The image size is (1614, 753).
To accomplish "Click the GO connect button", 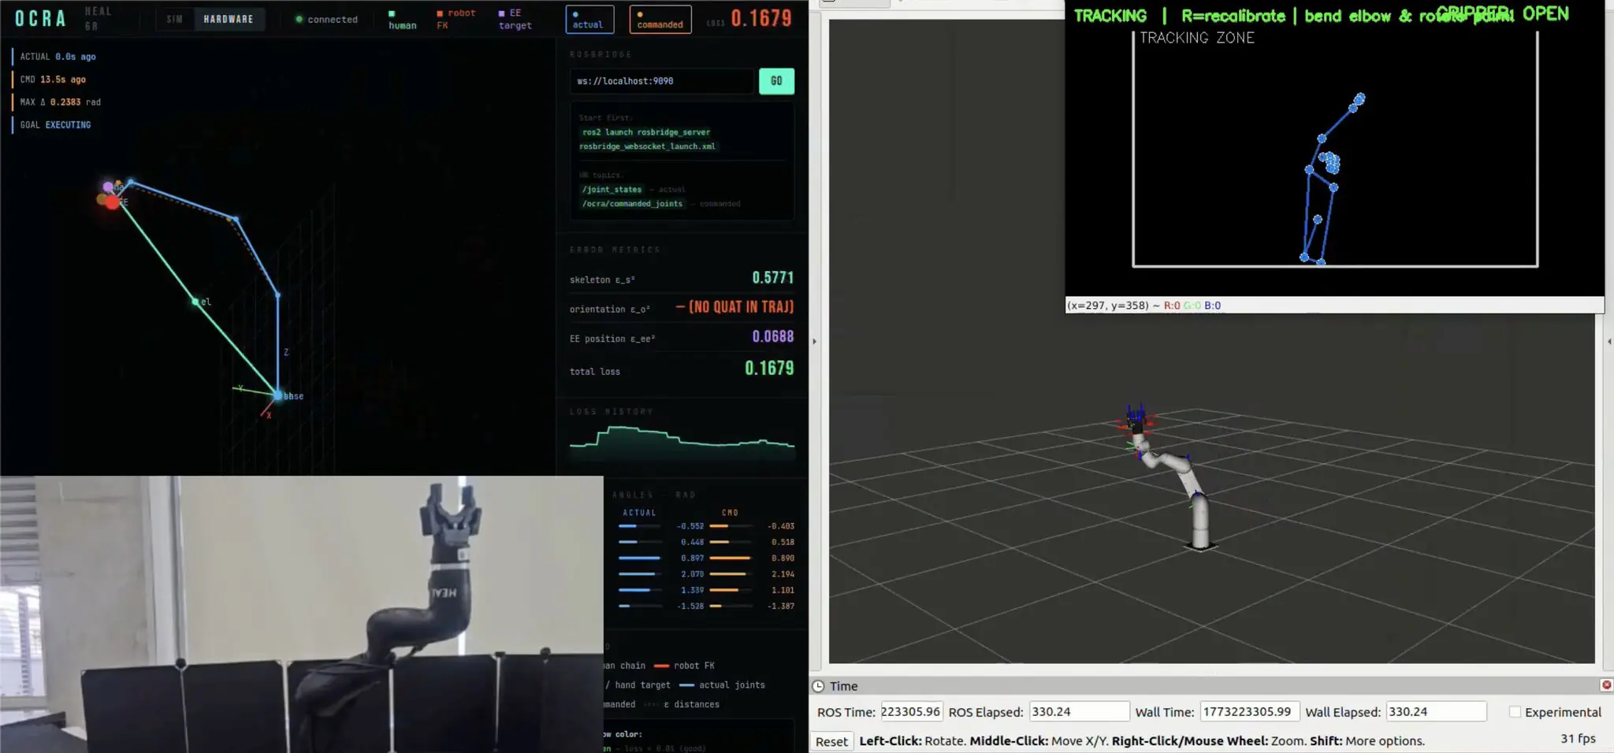I will click(x=776, y=81).
